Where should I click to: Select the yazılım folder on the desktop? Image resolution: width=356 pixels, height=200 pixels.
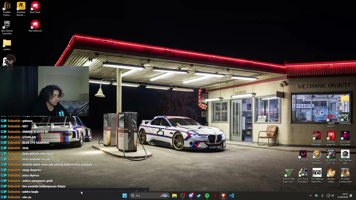(x=7, y=45)
